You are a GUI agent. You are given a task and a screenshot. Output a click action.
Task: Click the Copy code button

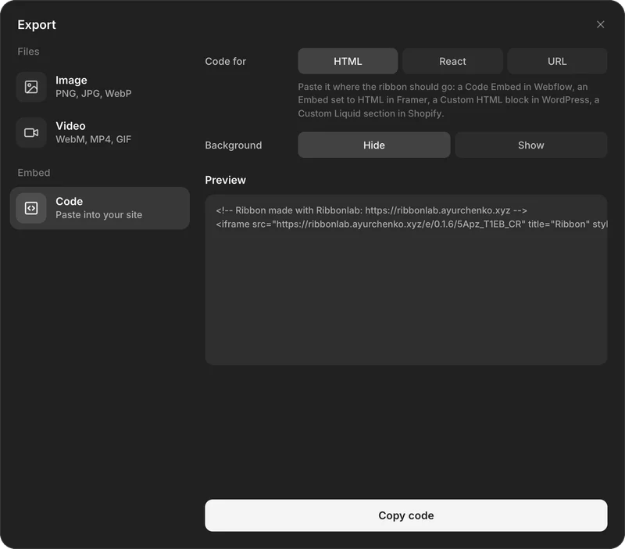(x=405, y=515)
